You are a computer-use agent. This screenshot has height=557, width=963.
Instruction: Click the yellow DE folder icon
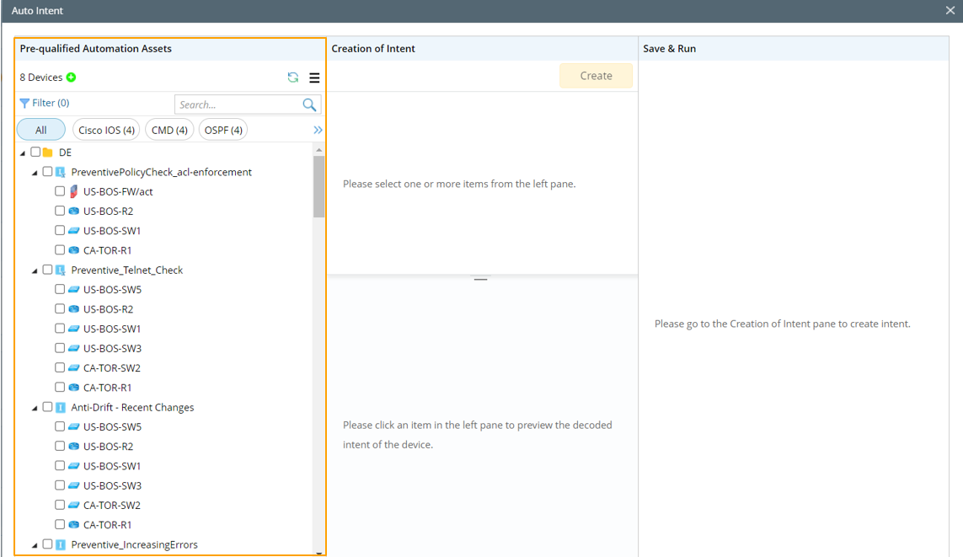[48, 153]
